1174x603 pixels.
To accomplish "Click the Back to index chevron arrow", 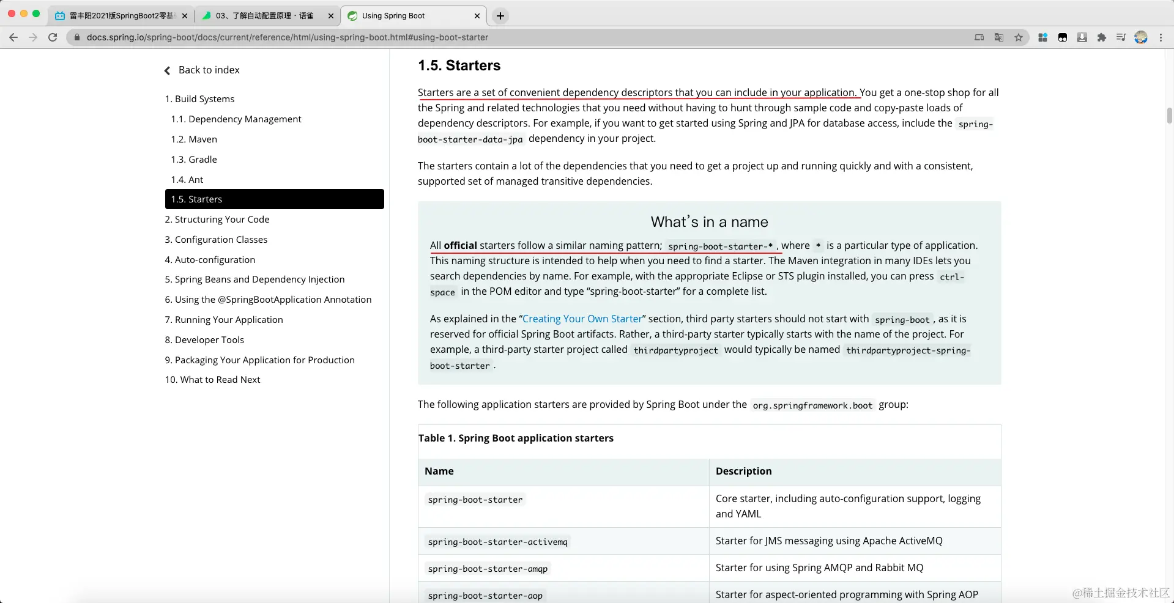I will coord(167,70).
